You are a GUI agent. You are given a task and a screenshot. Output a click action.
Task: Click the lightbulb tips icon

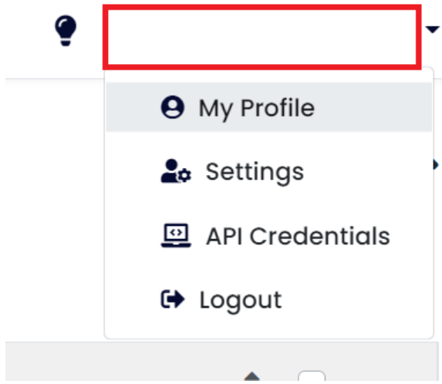pos(66,30)
